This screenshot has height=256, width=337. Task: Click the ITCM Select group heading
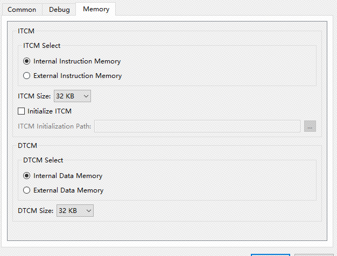coord(42,46)
